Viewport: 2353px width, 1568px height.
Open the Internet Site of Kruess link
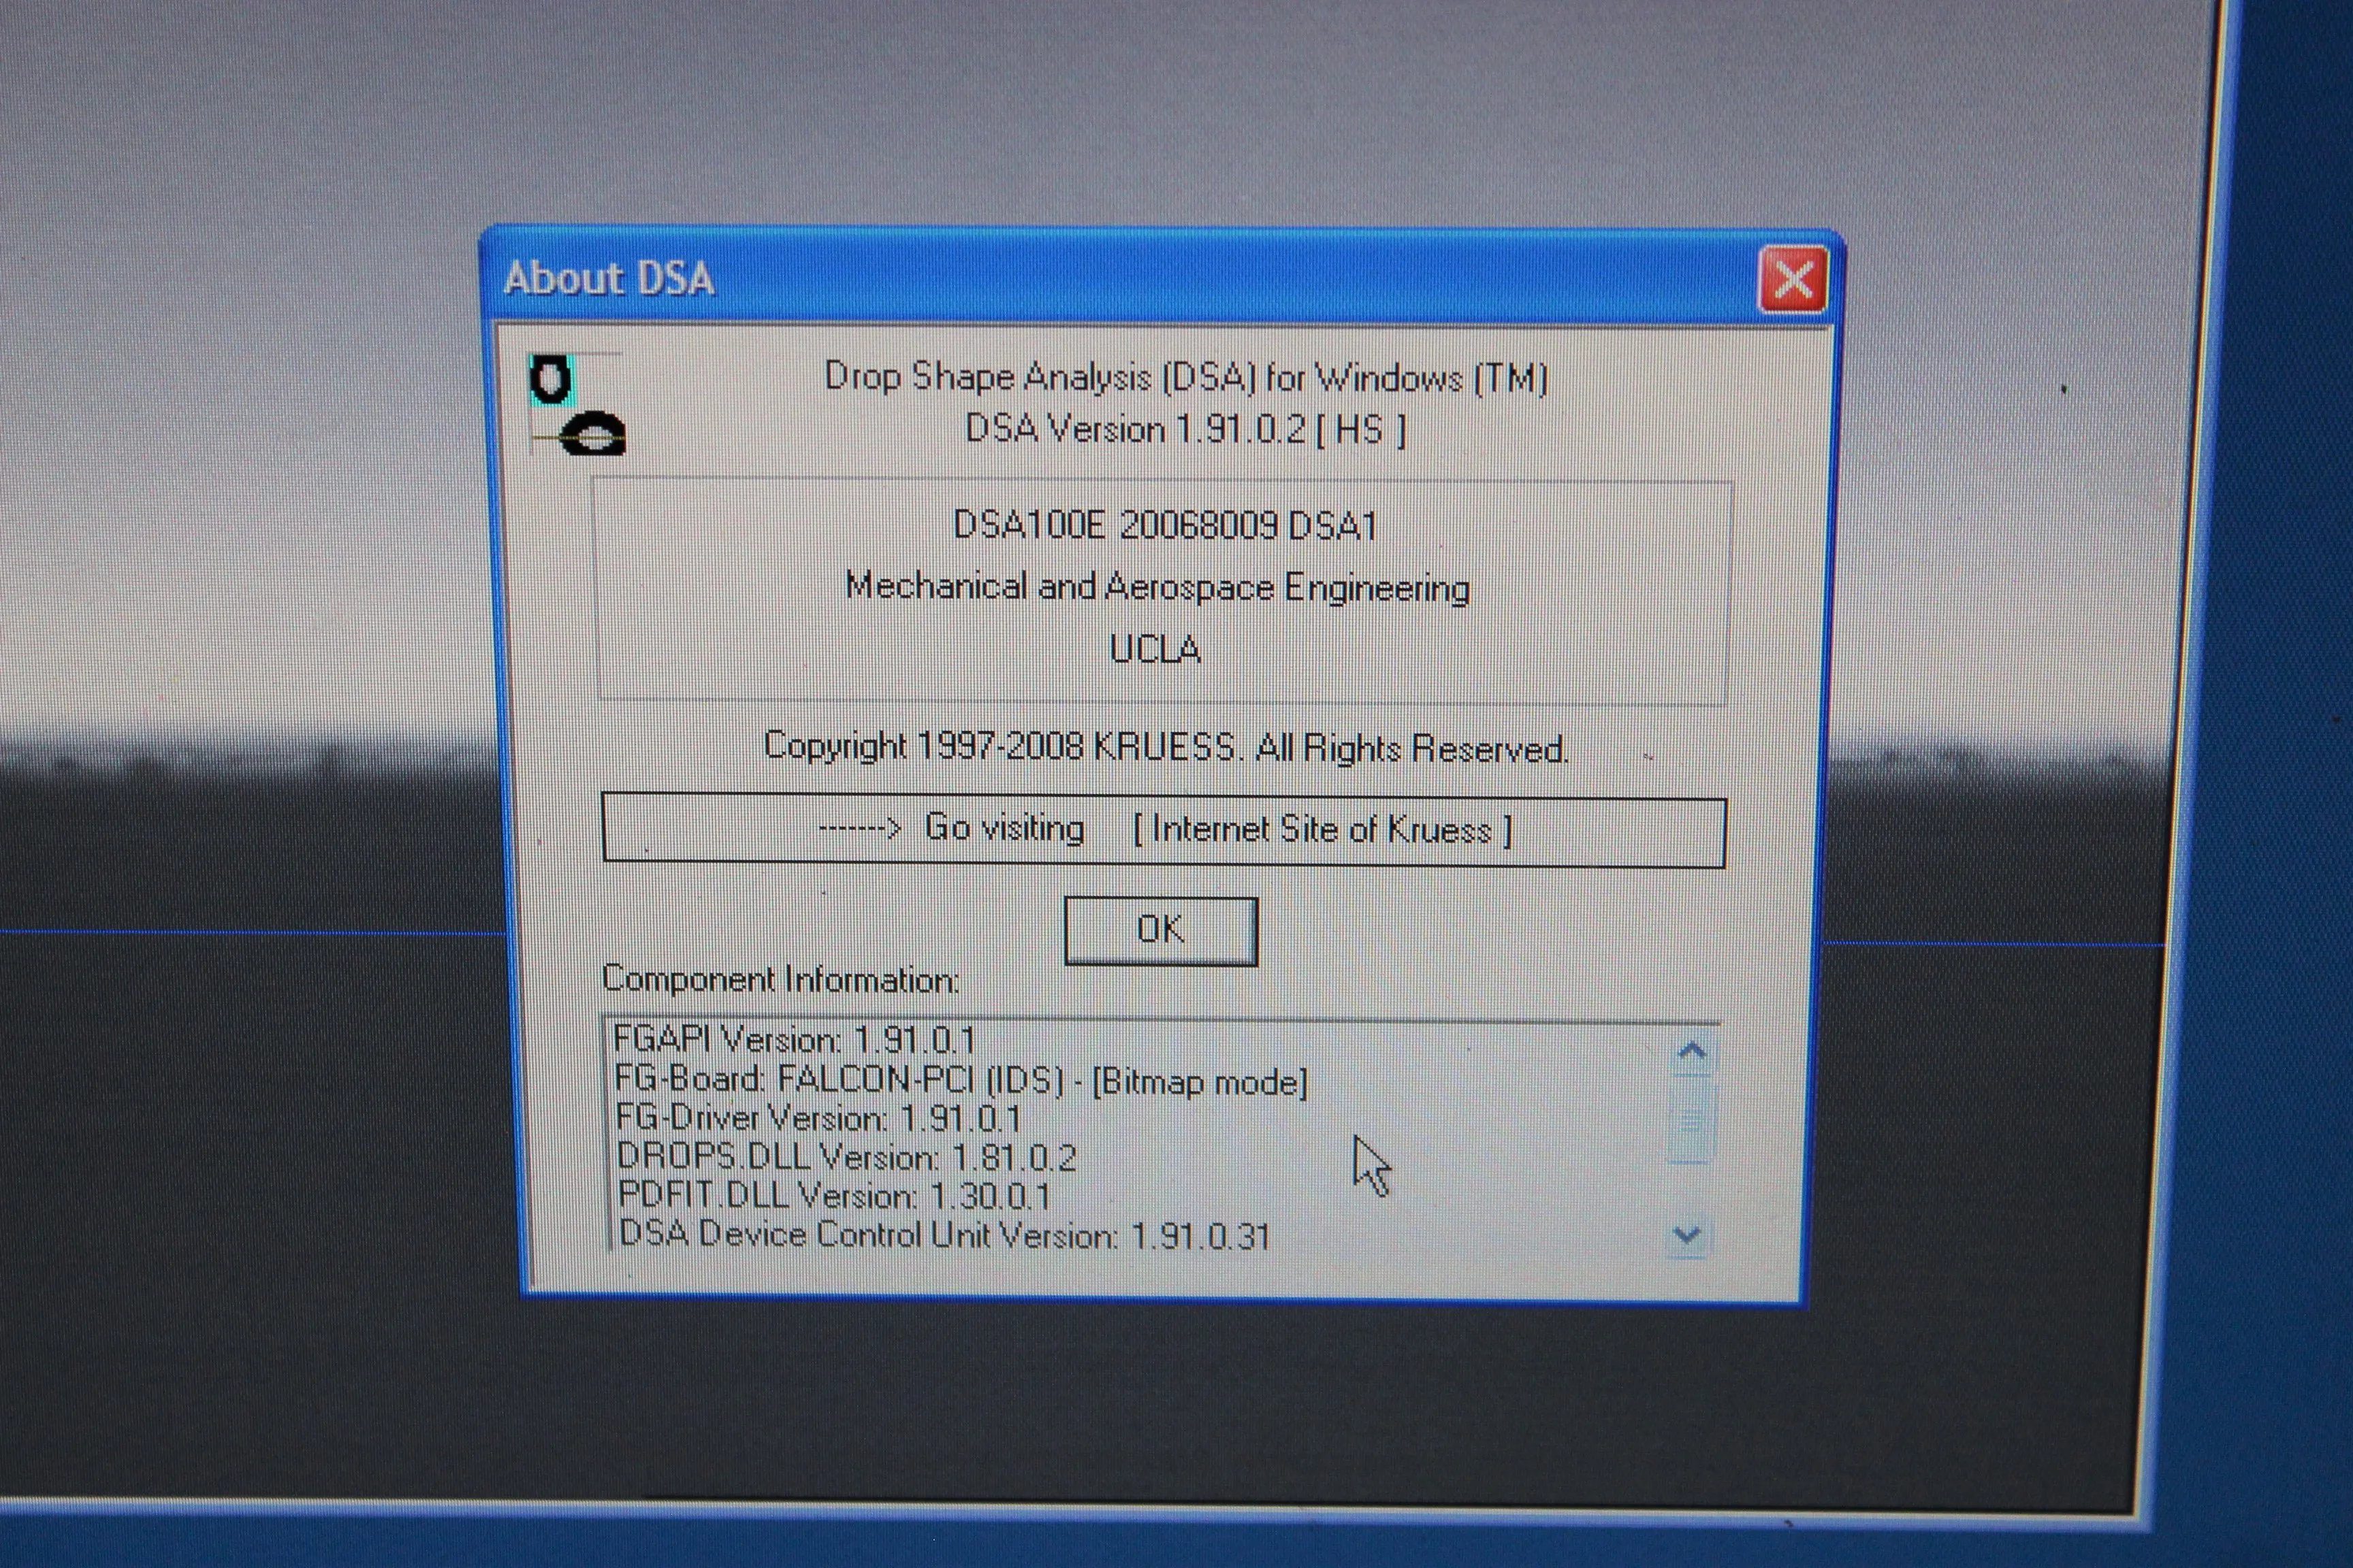click(1164, 830)
